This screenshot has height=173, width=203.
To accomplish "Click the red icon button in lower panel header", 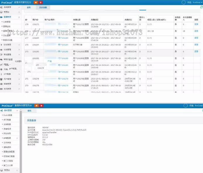I will click(x=41, y=105).
